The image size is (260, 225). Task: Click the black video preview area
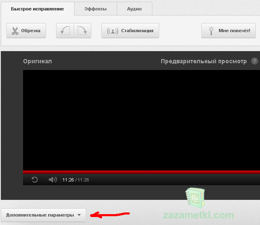(x=142, y=120)
